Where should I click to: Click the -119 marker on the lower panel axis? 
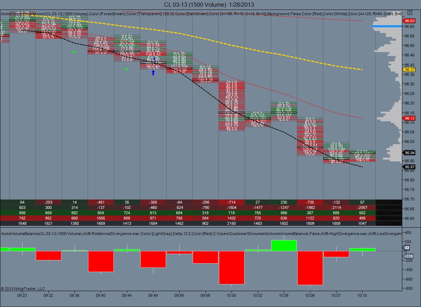pyautogui.click(x=408, y=256)
